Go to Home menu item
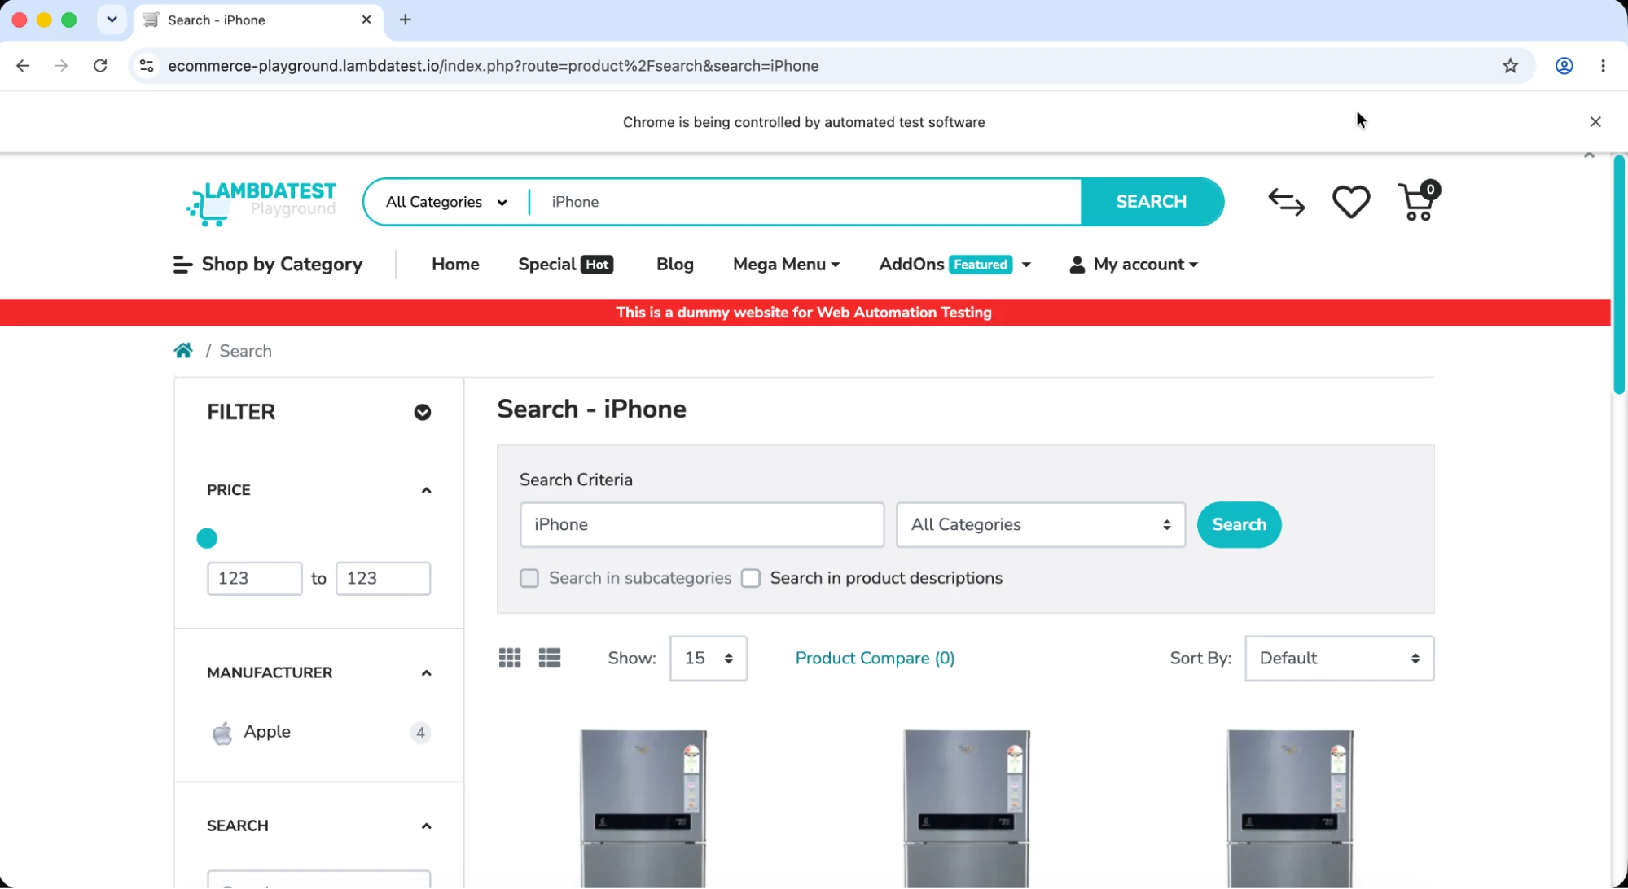The image size is (1628, 889). [455, 265]
